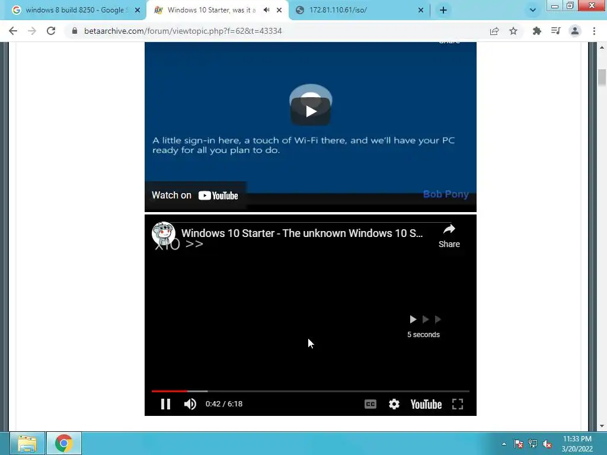Open the clock showing 11:33 PM
Viewport: 607px width, 455px height.
pos(577,444)
